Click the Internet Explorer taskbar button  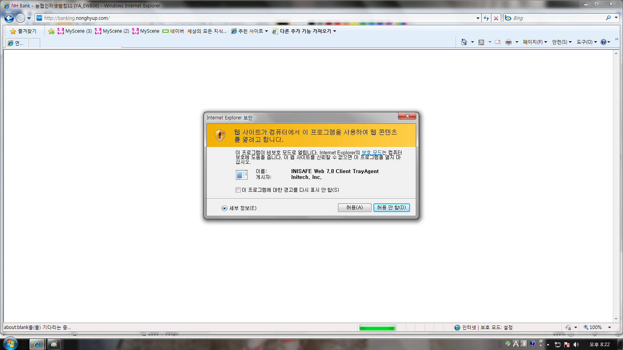(x=37, y=344)
